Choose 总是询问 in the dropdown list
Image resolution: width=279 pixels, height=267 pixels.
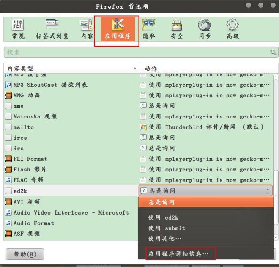coord(206,202)
